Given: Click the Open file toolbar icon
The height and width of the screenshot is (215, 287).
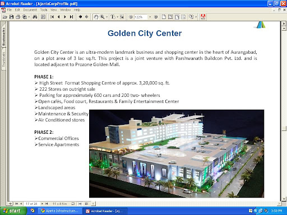Looking at the screenshot, I should 5,17.
